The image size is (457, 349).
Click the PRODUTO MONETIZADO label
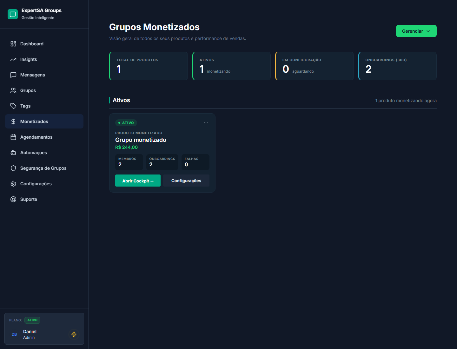139,133
